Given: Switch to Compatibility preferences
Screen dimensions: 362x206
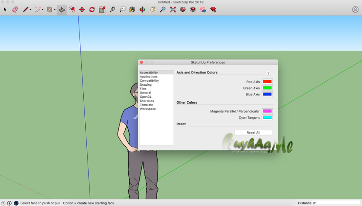Looking at the screenshot, I should 156,81.
